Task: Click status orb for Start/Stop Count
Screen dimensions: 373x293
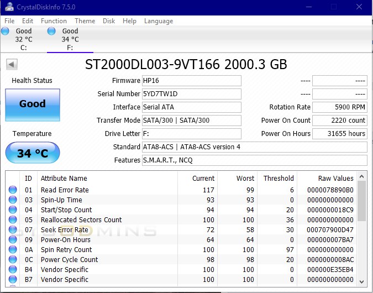Action: click(13, 210)
